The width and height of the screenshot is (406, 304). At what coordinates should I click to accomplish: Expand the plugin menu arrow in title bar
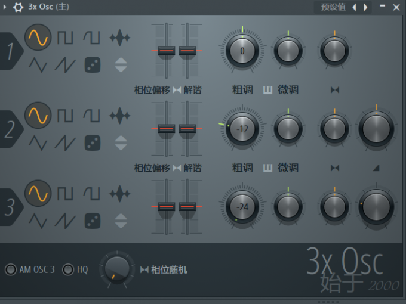[4, 7]
